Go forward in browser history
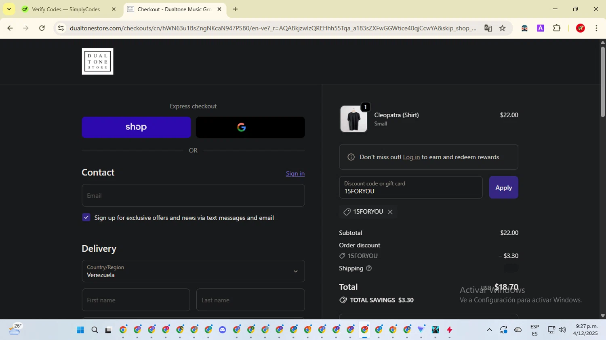606x340 pixels. 26,28
